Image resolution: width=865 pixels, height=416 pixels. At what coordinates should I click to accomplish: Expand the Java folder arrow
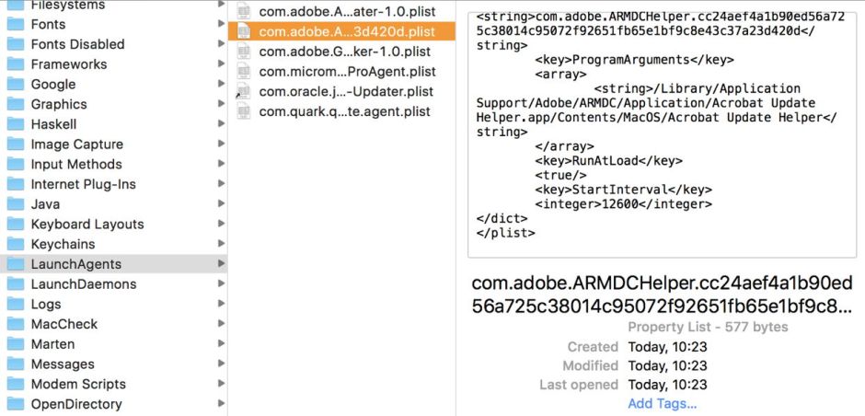(221, 203)
